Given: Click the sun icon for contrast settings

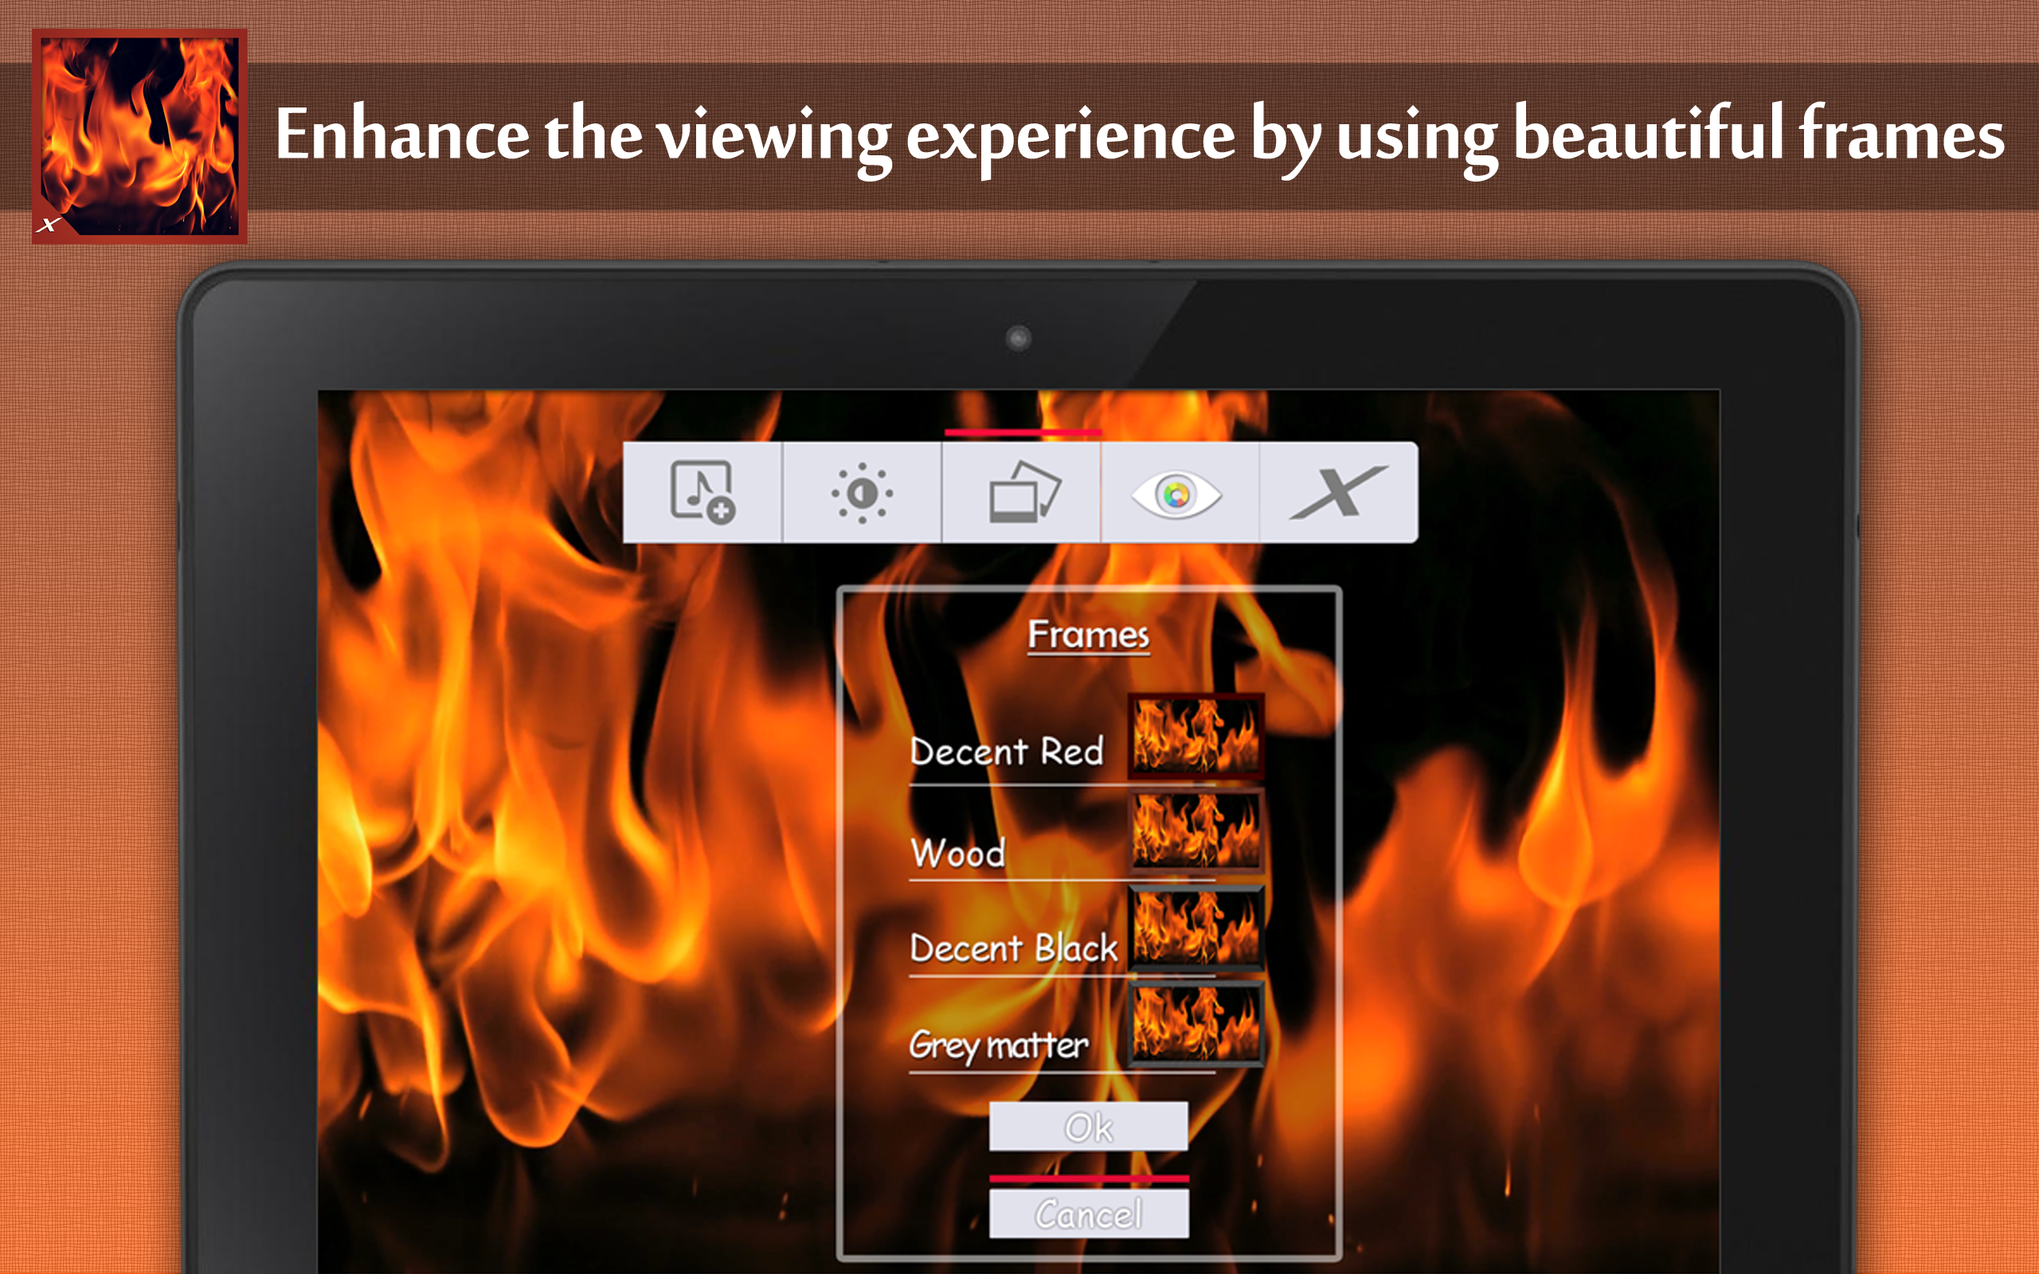Looking at the screenshot, I should (x=861, y=493).
